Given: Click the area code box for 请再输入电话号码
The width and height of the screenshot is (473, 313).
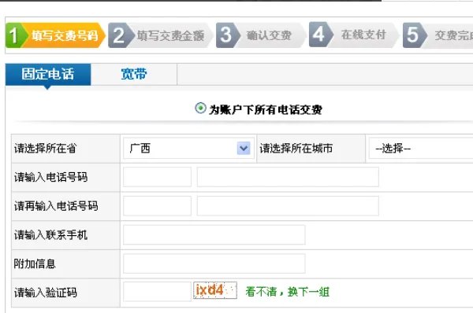Looking at the screenshot, I should pyautogui.click(x=157, y=206).
